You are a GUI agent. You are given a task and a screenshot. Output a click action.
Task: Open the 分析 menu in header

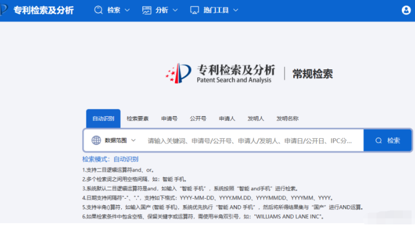[x=162, y=10]
